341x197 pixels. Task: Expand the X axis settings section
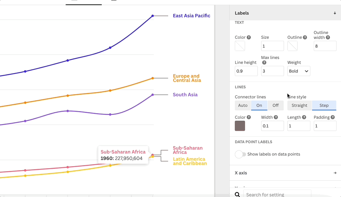[285, 173]
